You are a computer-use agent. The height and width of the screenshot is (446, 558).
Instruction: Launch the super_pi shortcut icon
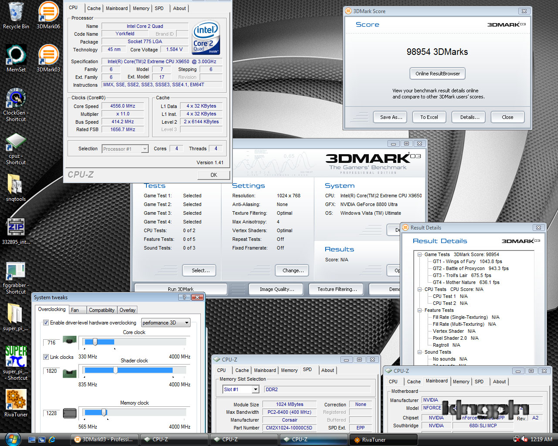tap(16, 362)
